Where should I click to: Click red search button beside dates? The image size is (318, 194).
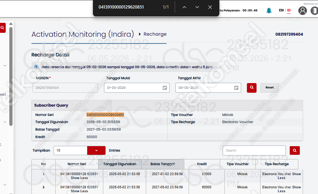(x=252, y=88)
